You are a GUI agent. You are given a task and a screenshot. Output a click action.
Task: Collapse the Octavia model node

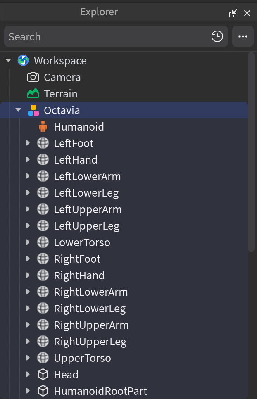click(18, 110)
